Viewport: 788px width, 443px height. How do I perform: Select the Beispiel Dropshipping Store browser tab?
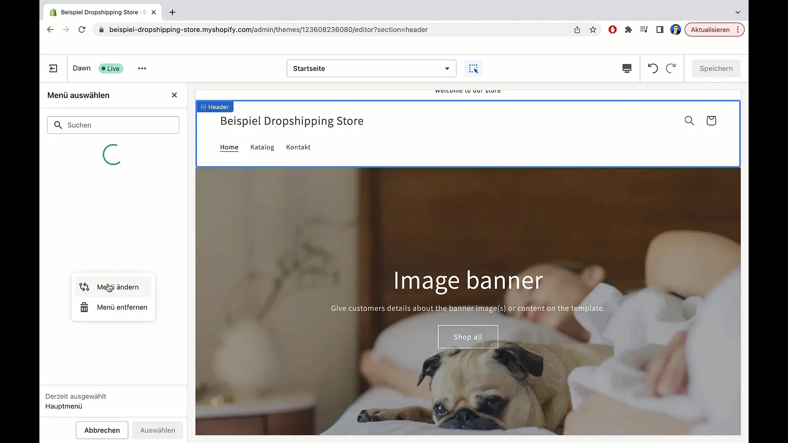(x=103, y=12)
